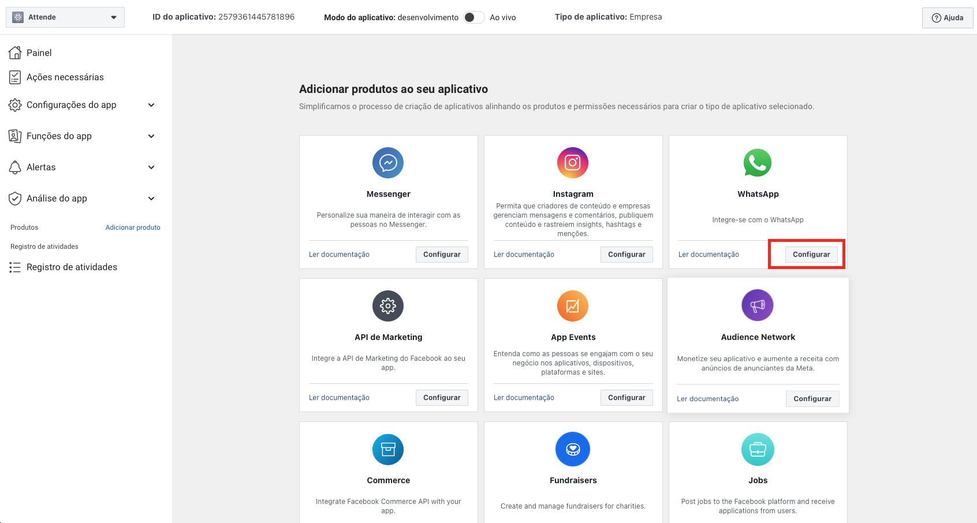Click Tipo de aplicativo: Empresa text
This screenshot has height=523, width=977.
[x=608, y=17]
